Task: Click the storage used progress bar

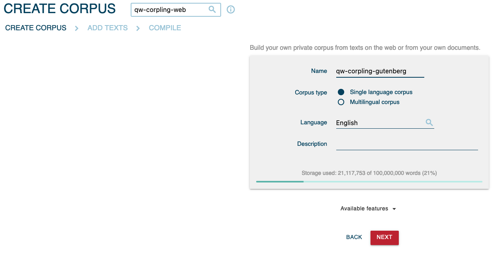Action: pos(369,182)
